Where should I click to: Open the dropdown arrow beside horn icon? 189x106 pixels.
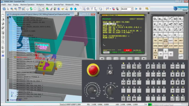point(110,9)
